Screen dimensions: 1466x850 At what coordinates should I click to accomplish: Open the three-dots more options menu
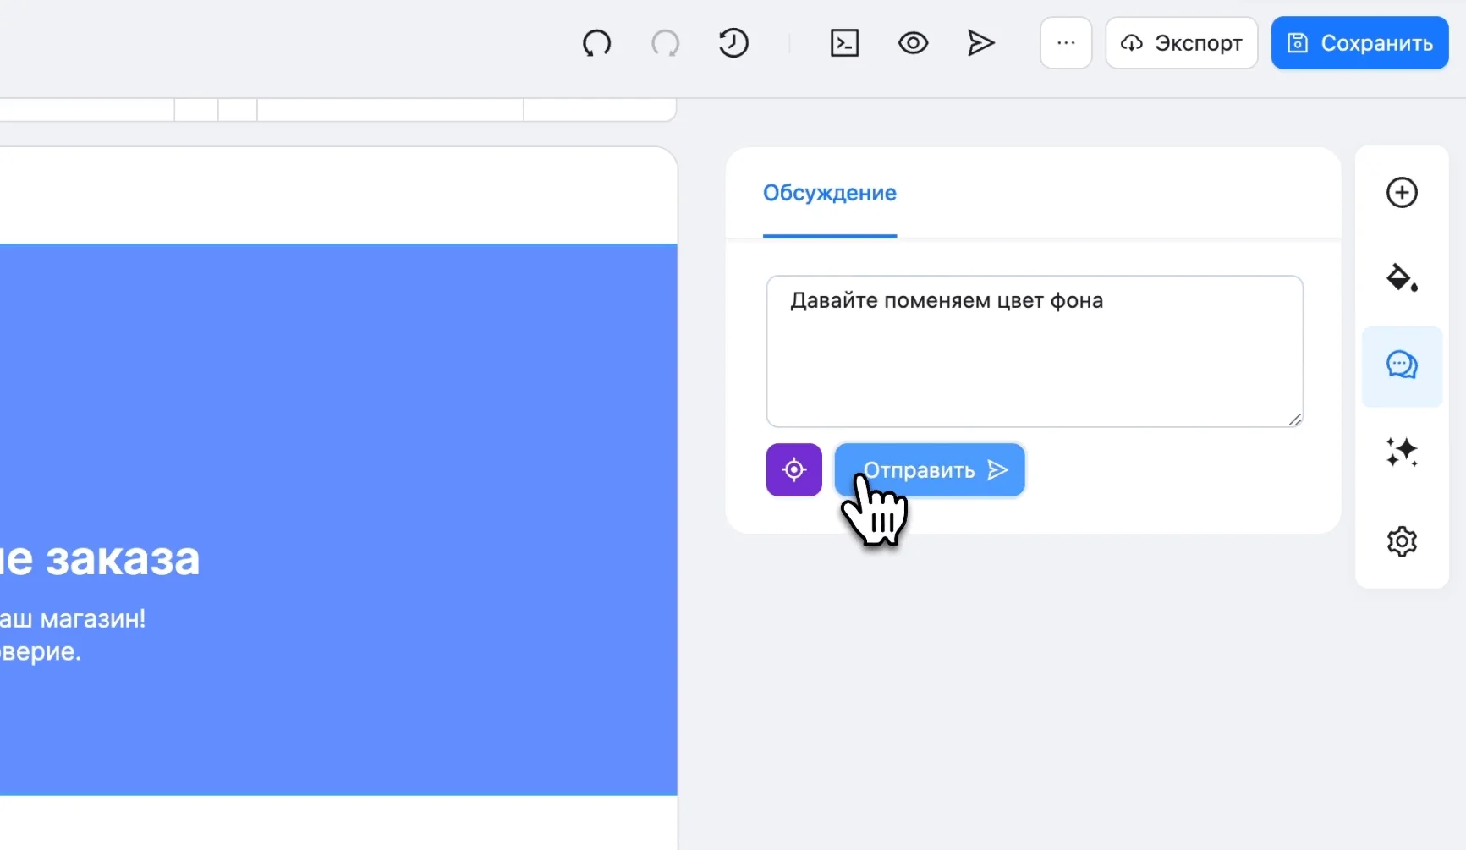[1066, 43]
